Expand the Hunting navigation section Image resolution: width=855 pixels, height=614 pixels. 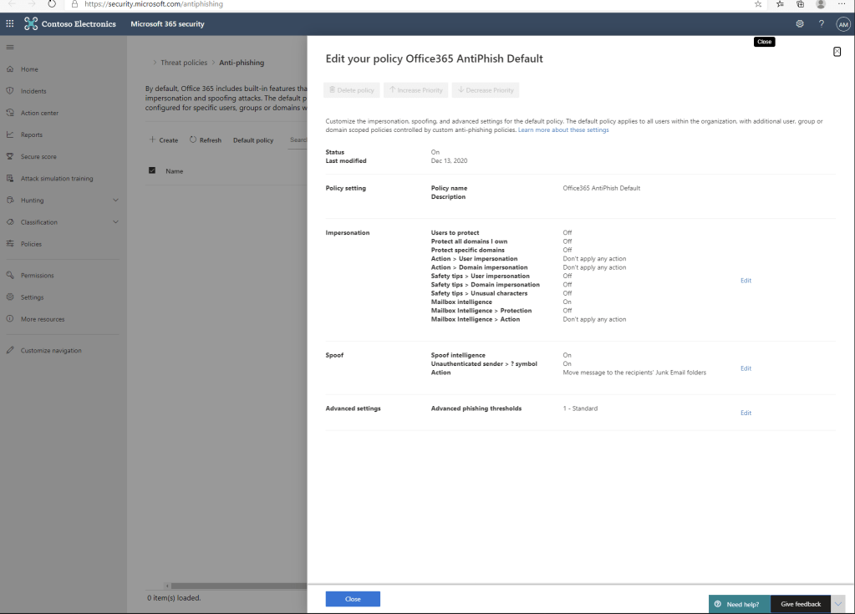point(115,200)
